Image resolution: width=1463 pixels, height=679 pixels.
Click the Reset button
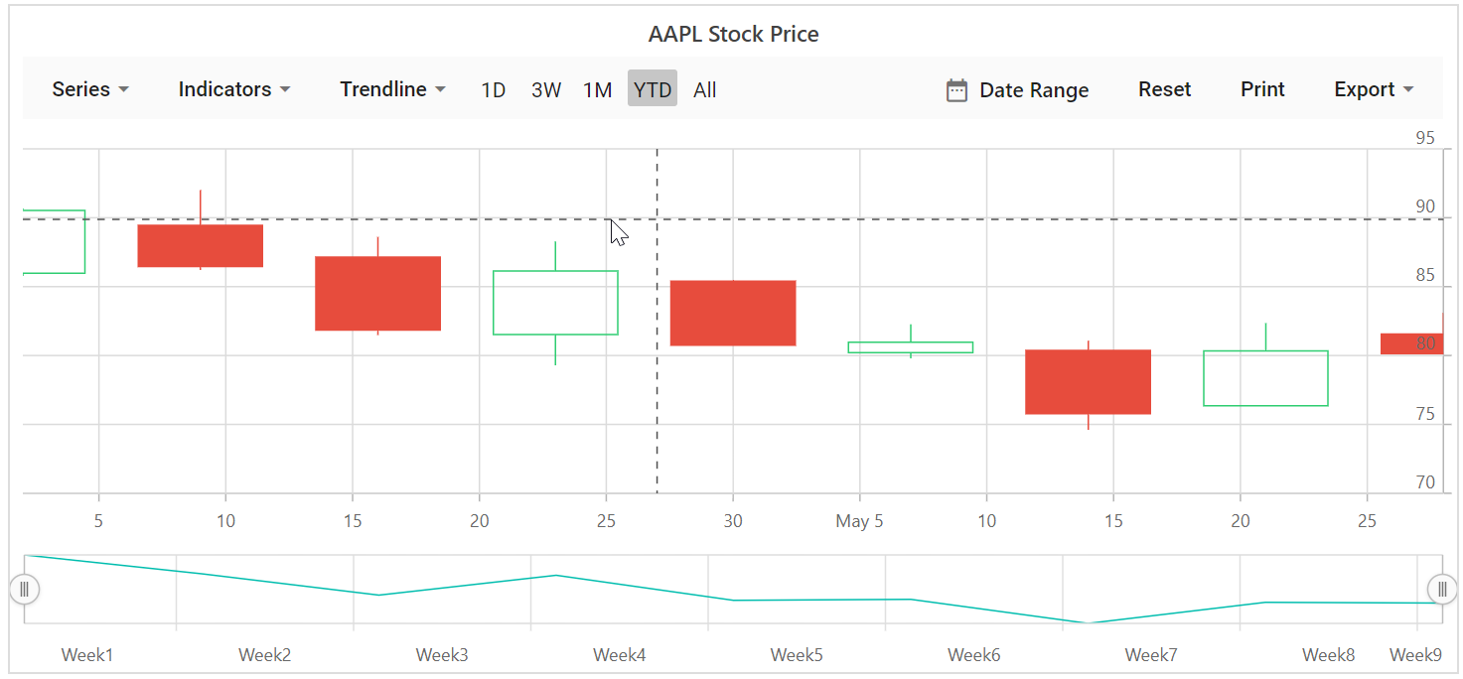click(1164, 89)
